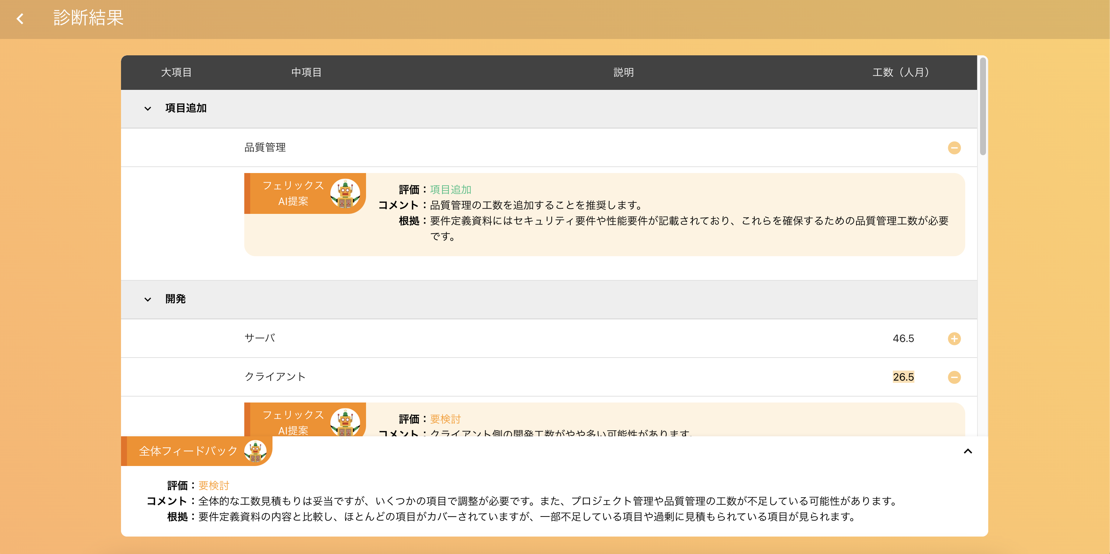The width and height of the screenshot is (1110, 554).
Task: Click the green 項目追加 evaluation text
Action: [x=450, y=190]
